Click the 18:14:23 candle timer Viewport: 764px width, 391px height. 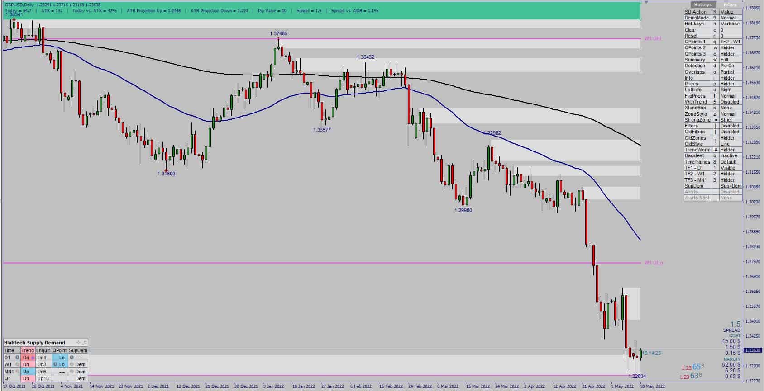point(652,353)
